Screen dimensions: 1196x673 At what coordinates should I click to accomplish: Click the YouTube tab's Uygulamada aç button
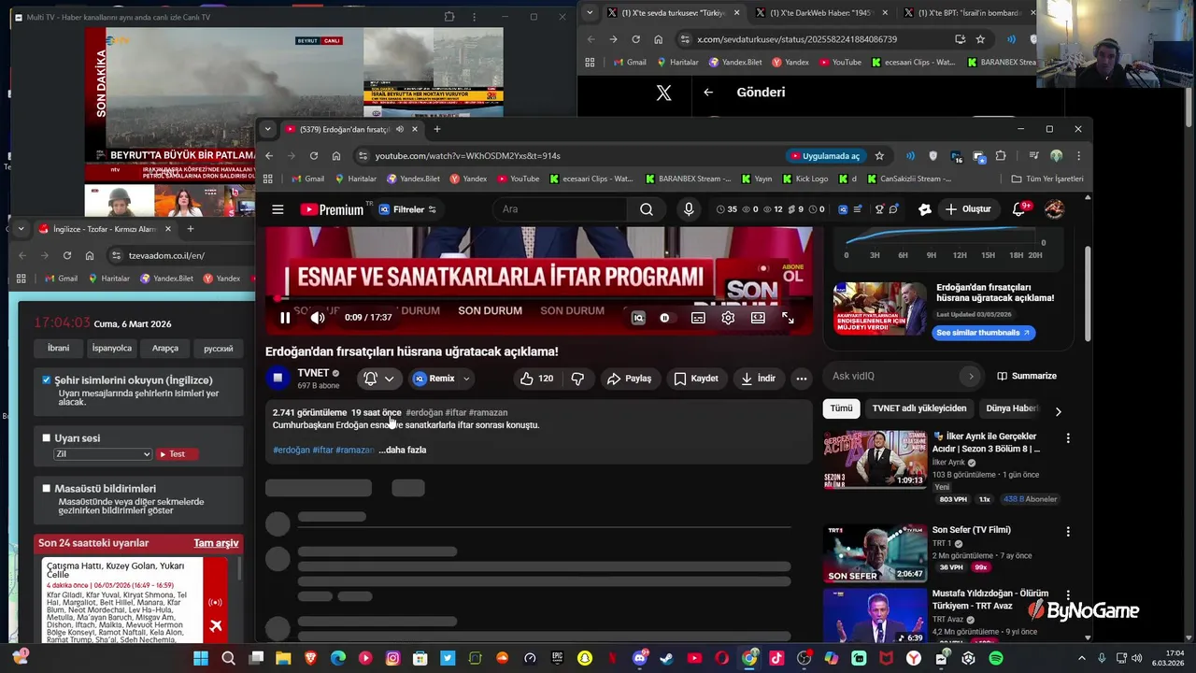click(825, 156)
